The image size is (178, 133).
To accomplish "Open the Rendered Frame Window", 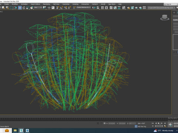I will [132, 8].
